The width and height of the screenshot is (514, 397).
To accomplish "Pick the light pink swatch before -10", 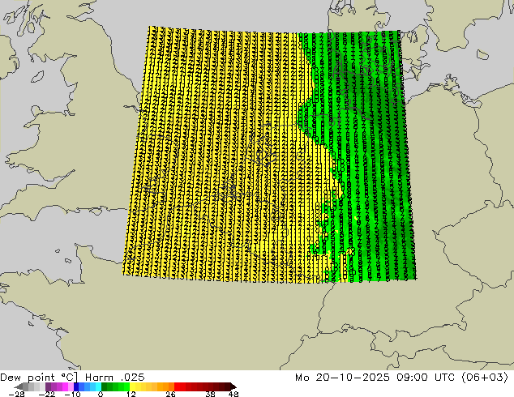I will 71,386.
